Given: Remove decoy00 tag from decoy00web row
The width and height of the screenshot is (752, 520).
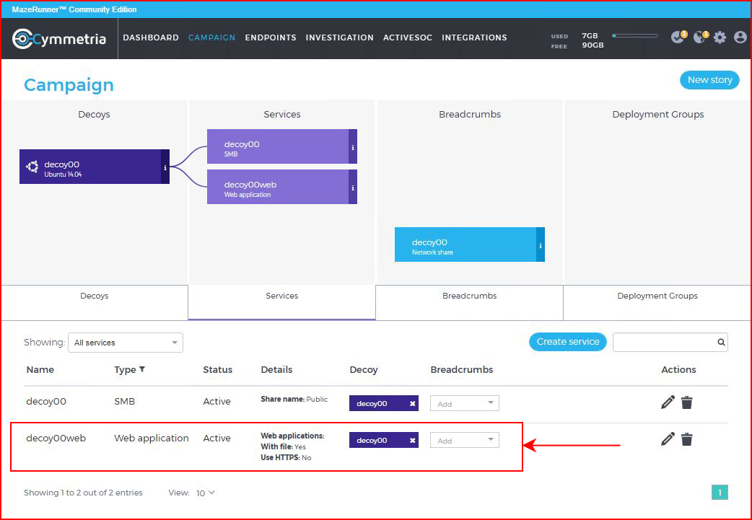Looking at the screenshot, I should 412,441.
